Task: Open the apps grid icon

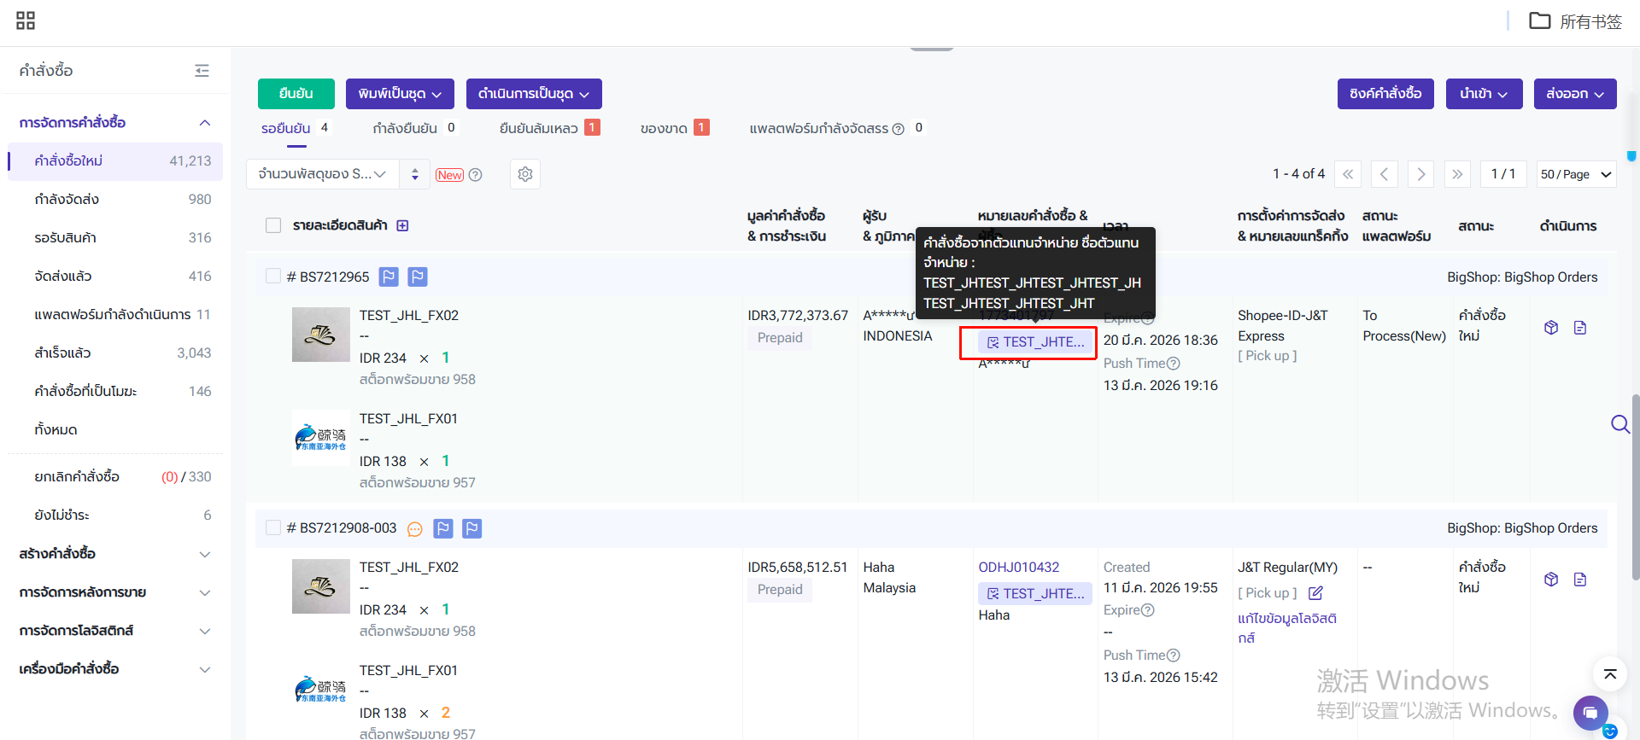Action: [x=26, y=20]
